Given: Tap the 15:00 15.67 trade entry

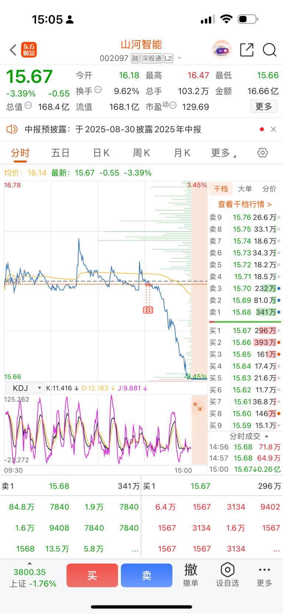Looking at the screenshot, I should click(x=245, y=469).
